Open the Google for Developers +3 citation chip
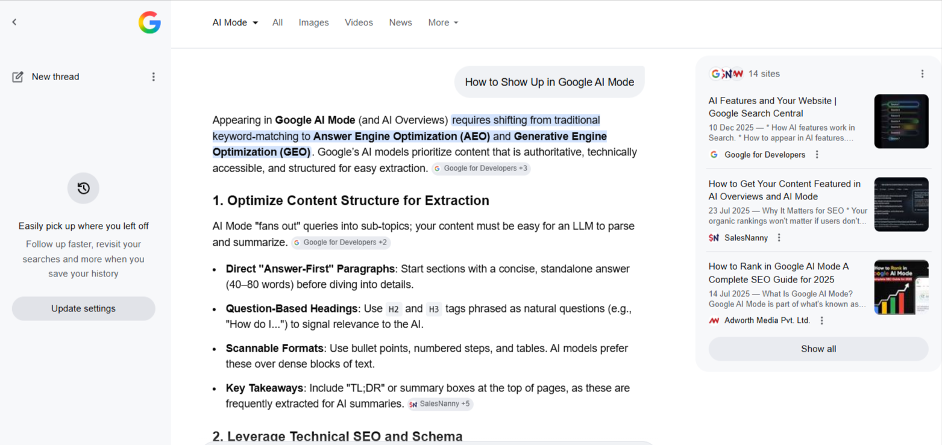The height and width of the screenshot is (445, 942). click(x=481, y=169)
